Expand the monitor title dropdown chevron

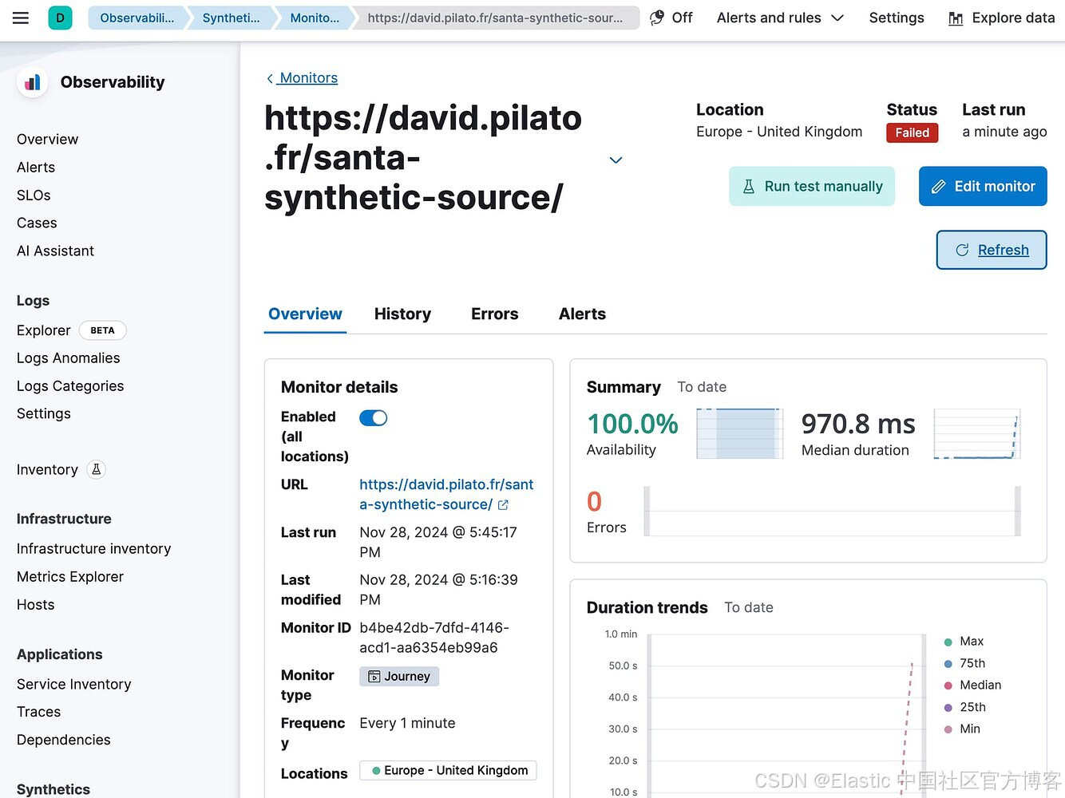coord(616,160)
